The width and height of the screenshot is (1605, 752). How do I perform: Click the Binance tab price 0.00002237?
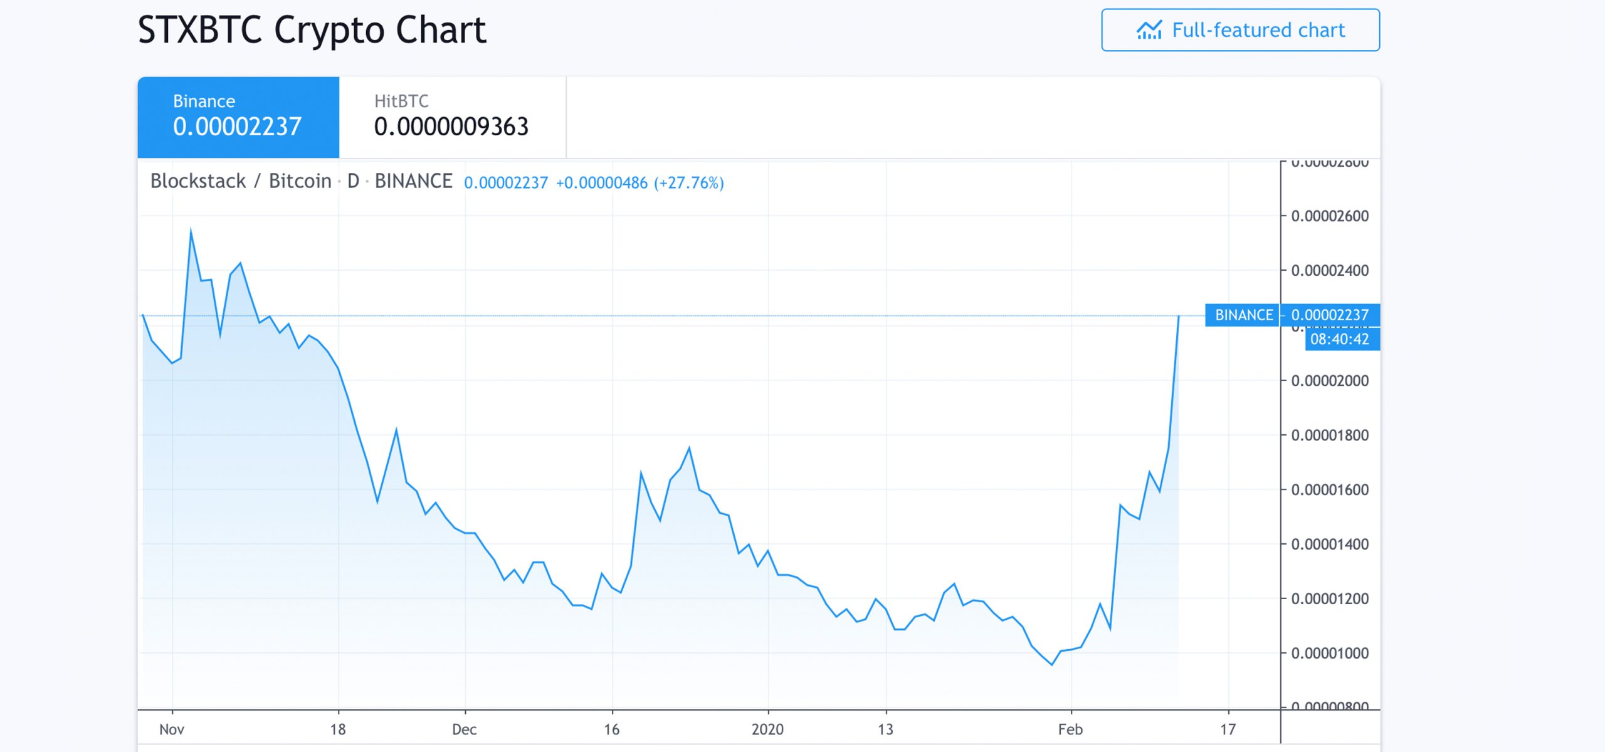click(x=238, y=127)
